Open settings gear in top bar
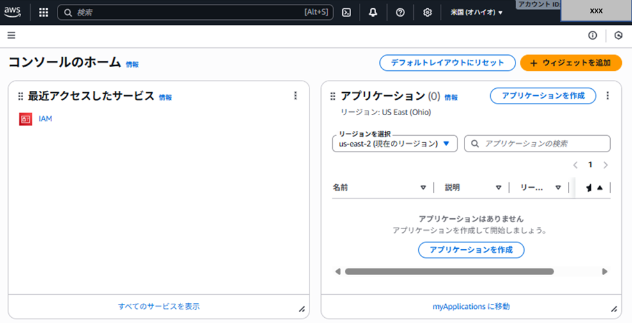 427,12
